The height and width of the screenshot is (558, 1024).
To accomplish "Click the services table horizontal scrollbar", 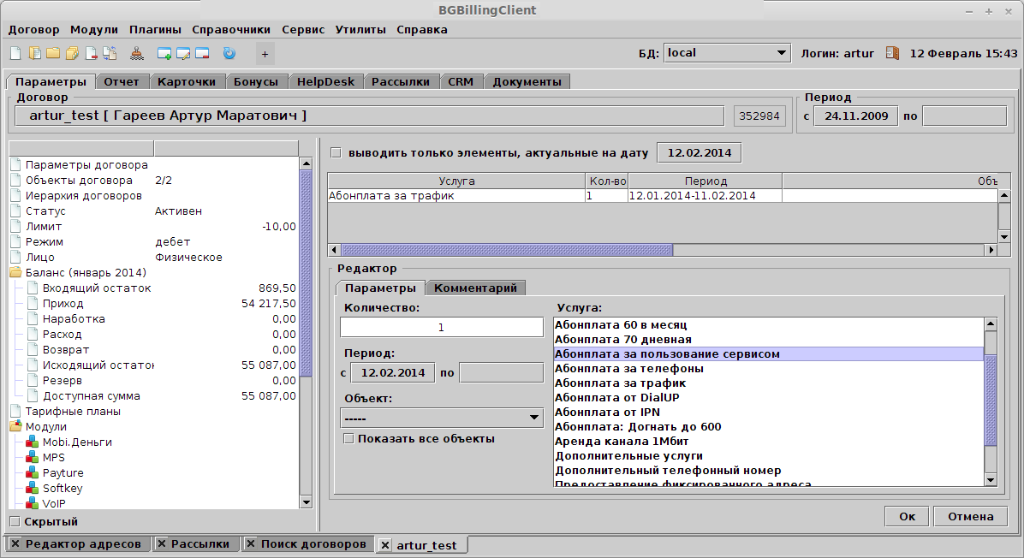I will [507, 250].
